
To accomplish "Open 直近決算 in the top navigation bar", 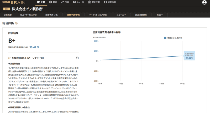I will point(93,2).
